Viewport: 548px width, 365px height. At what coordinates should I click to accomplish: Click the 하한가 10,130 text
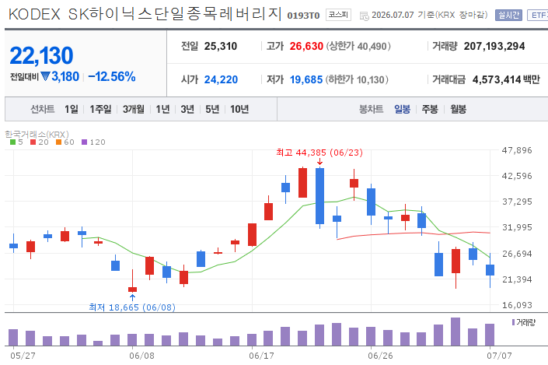(357, 80)
